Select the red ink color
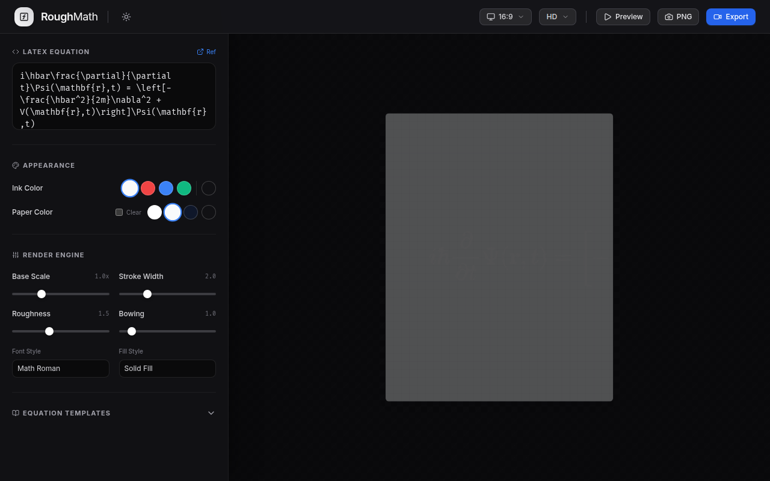The image size is (770, 481). 148,188
